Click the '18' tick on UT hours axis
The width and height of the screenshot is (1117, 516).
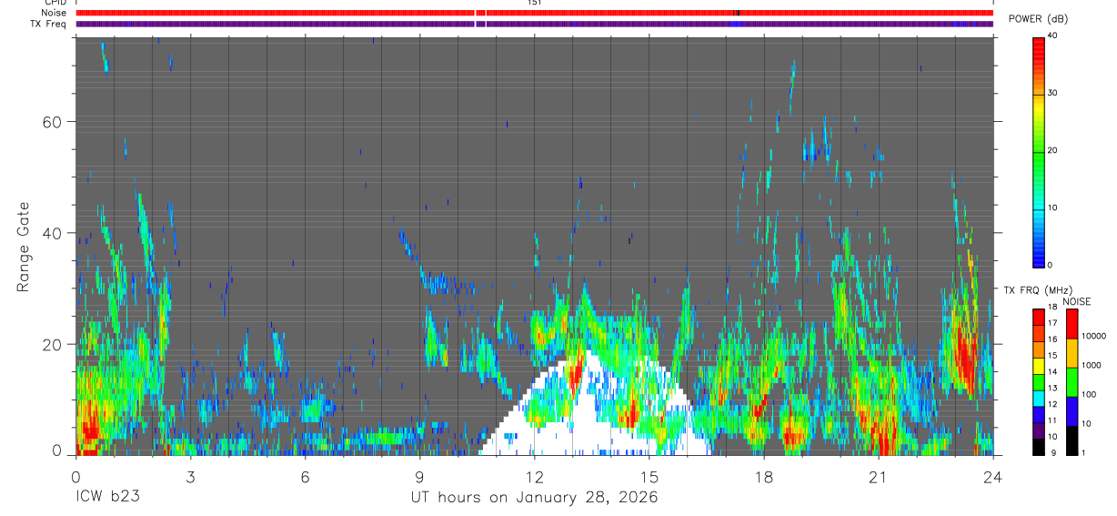(x=763, y=475)
